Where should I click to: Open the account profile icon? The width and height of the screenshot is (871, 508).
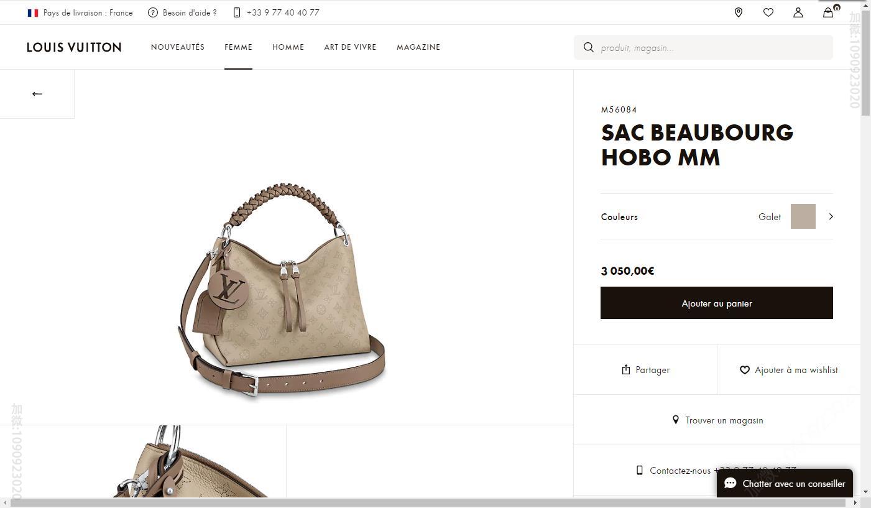point(798,12)
